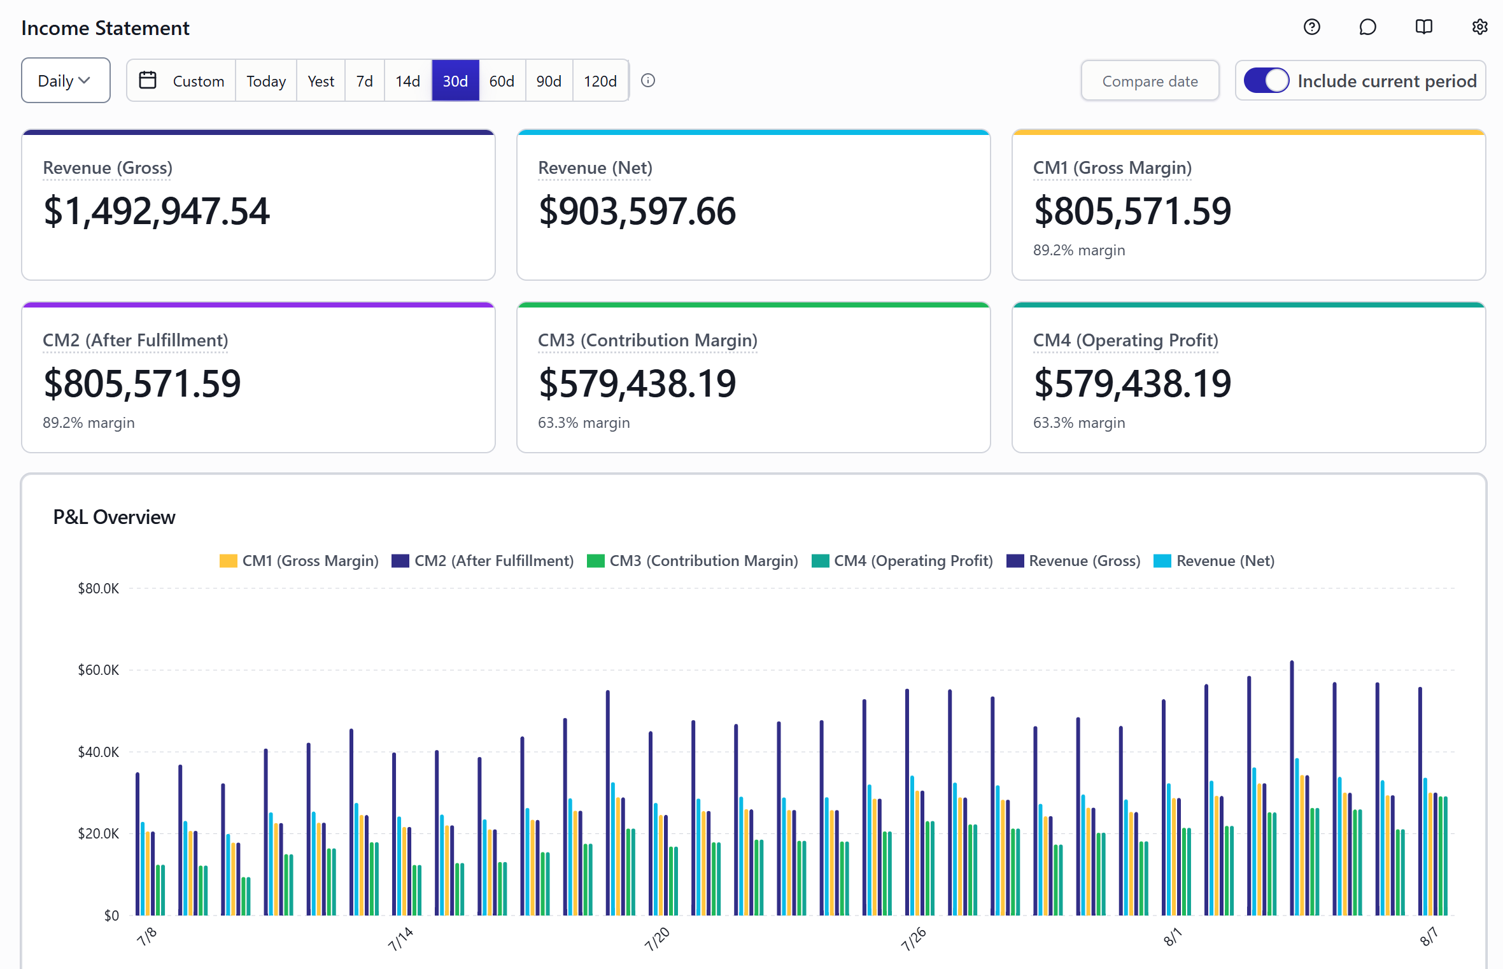Click the Compare date button
Image resolution: width=1503 pixels, height=969 pixels.
pyautogui.click(x=1150, y=81)
